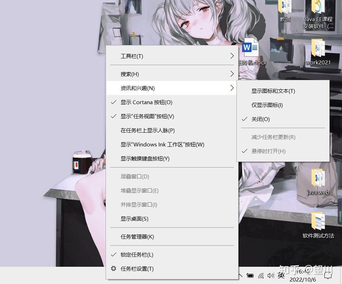Click 减少任务栏更新(R) entry
Image resolution: width=342 pixels, height=284 pixels.
[x=283, y=137]
